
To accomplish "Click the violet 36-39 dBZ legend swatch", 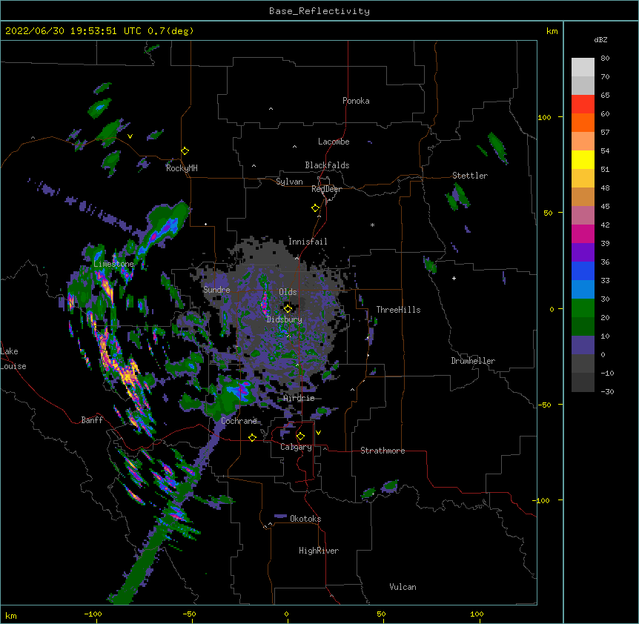I will (583, 253).
